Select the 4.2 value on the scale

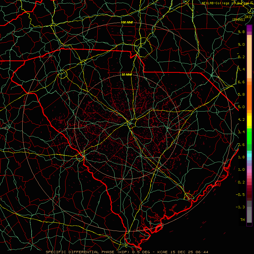[241, 120]
